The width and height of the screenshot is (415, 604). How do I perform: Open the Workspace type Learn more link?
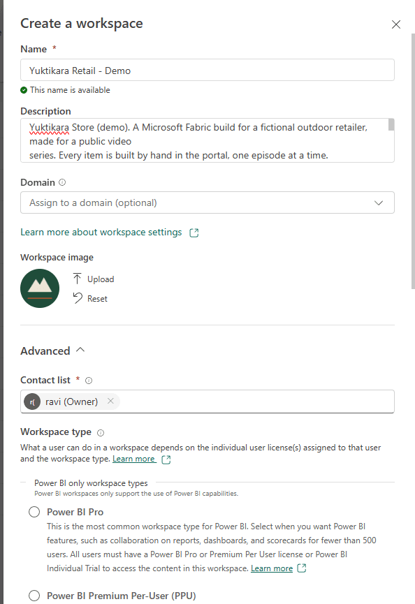point(133,459)
